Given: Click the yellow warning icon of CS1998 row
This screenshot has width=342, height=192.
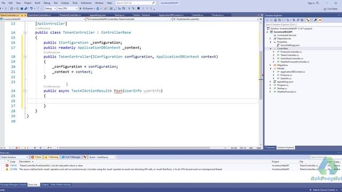Looking at the screenshot, I should (x=7, y=169).
